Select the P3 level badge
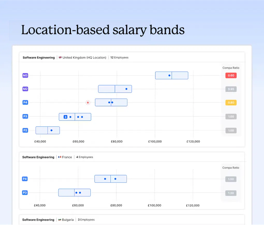Viewport: 264px width, 225px height. [25, 117]
